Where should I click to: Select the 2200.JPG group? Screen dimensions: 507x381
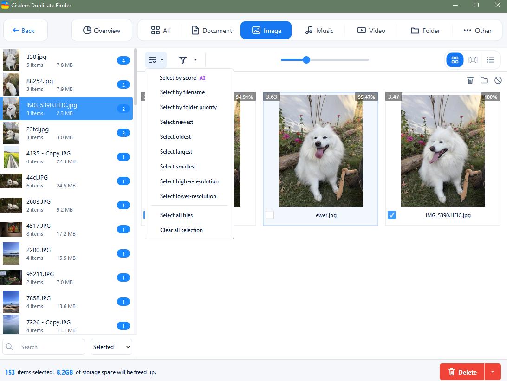(x=66, y=254)
